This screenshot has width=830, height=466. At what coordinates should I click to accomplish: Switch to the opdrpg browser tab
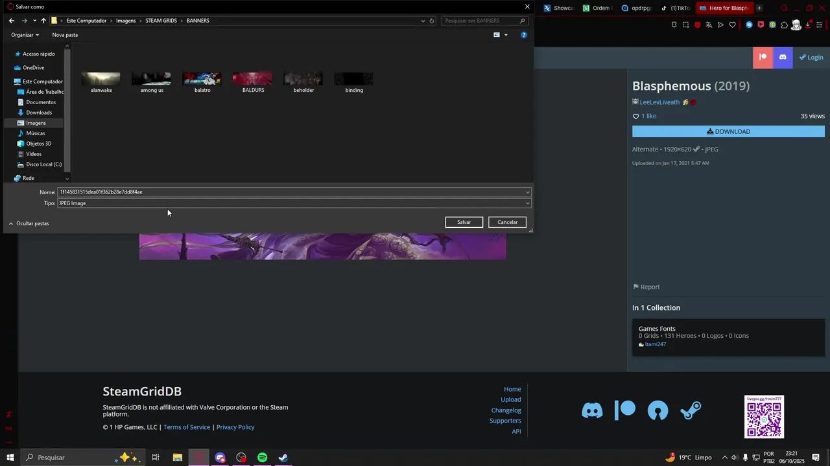click(636, 8)
